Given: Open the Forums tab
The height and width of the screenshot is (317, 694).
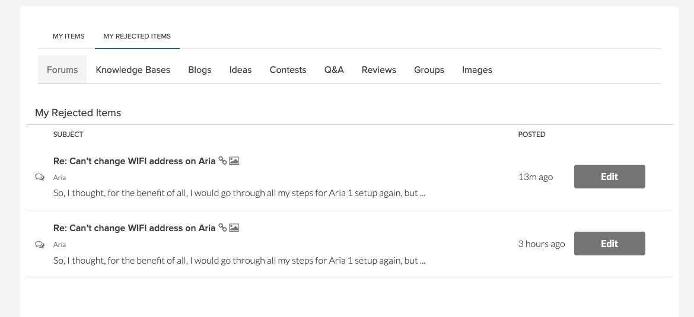Looking at the screenshot, I should point(62,70).
